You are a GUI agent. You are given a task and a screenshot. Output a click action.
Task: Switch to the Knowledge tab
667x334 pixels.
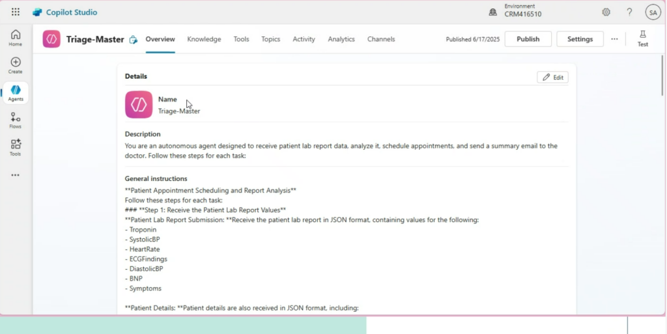click(x=204, y=39)
